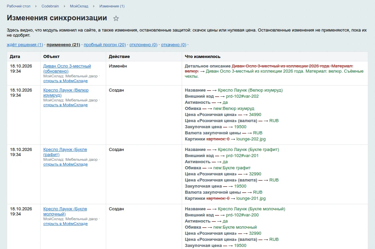Open МойСклад breadcrumb link
Image resolution: width=375 pixels, height=249 pixels.
coord(79,6)
